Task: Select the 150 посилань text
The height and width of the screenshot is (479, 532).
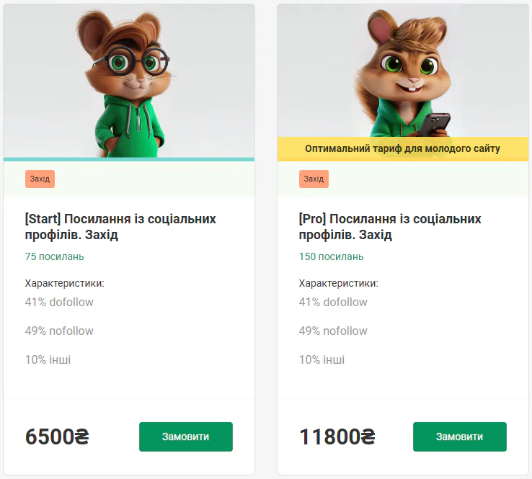Action: 331,256
